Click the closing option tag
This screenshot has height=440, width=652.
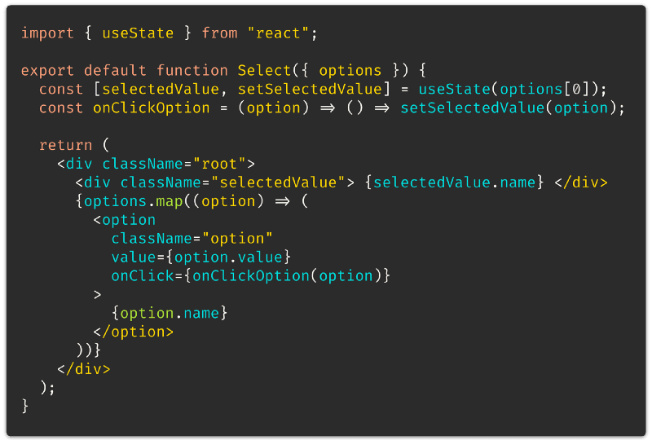(x=134, y=332)
